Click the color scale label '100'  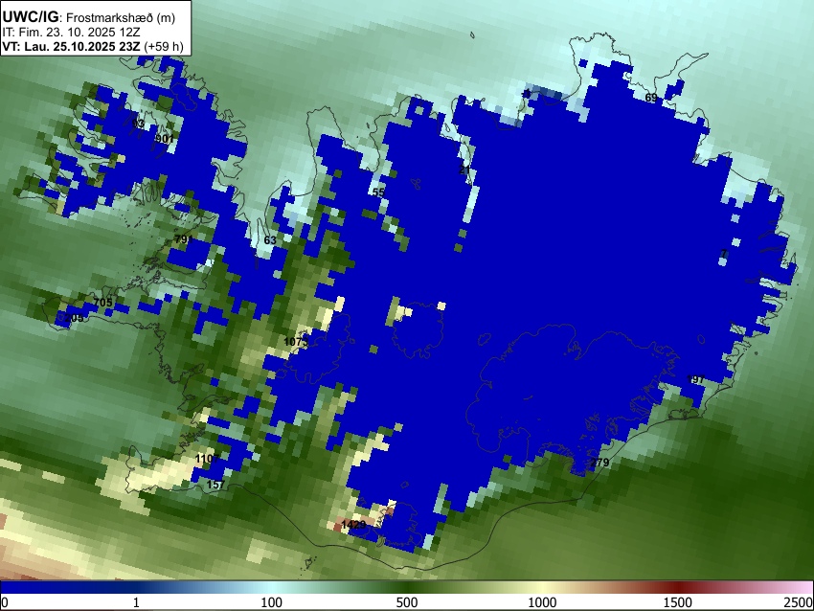272,602
